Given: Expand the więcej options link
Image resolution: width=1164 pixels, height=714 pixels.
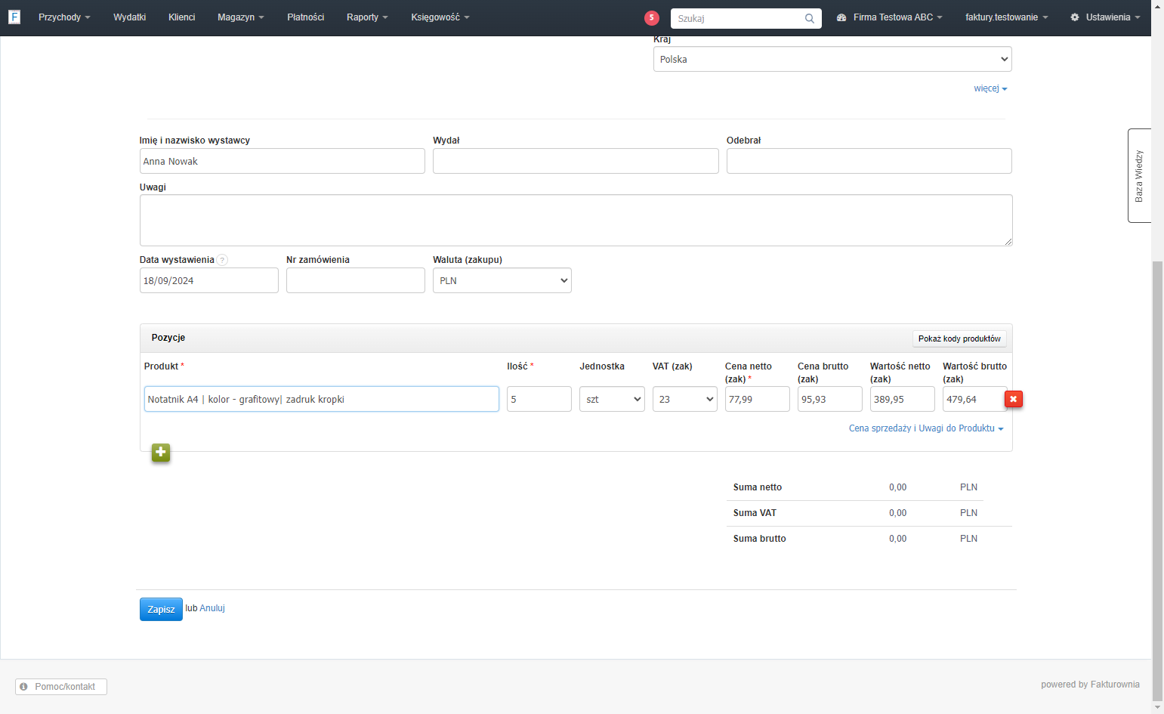Looking at the screenshot, I should pos(990,88).
